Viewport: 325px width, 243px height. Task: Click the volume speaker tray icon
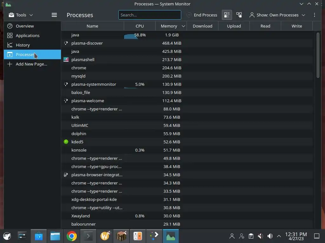[270, 236]
